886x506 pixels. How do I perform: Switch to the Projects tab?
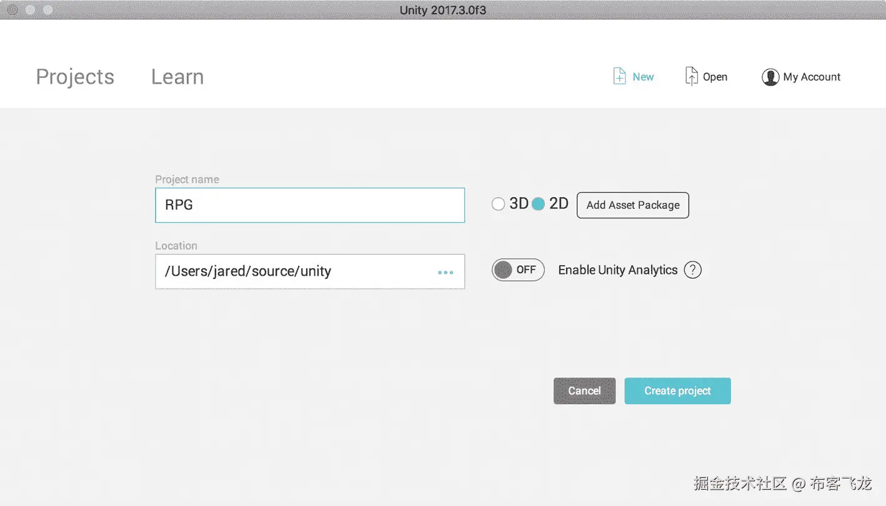coord(75,77)
